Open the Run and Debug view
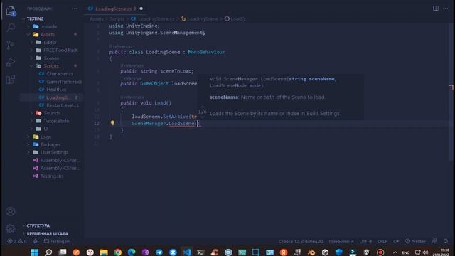The width and height of the screenshot is (455, 256). click(11, 62)
